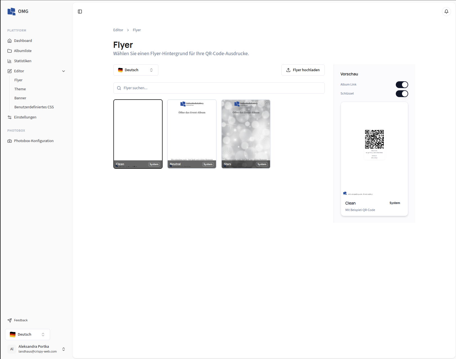This screenshot has width=456, height=359.
Task: Click the QR code in preview
Action: click(x=374, y=139)
